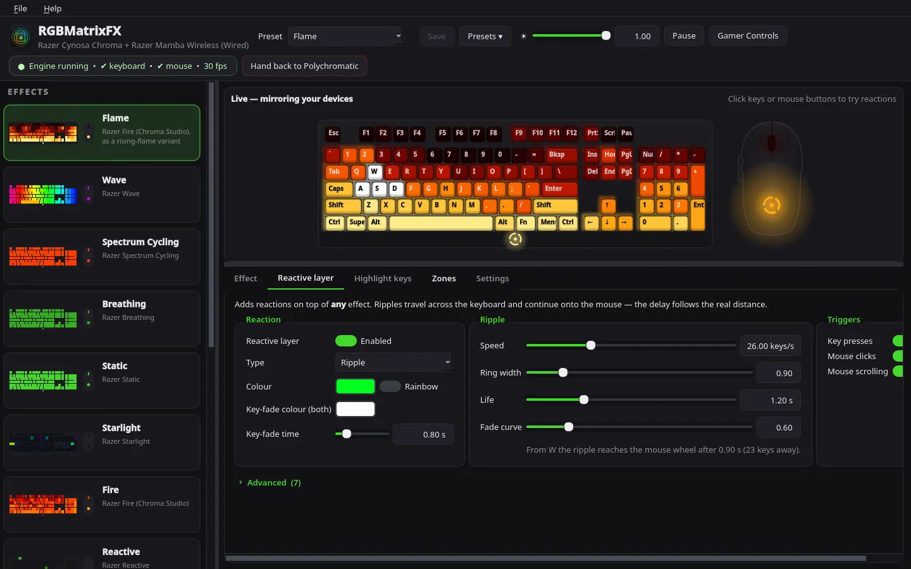Open the white Key-fade colour swatch
The image size is (911, 569).
pyautogui.click(x=356, y=409)
